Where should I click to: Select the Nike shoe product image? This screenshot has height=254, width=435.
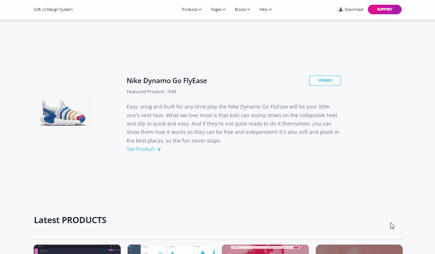coord(62,114)
